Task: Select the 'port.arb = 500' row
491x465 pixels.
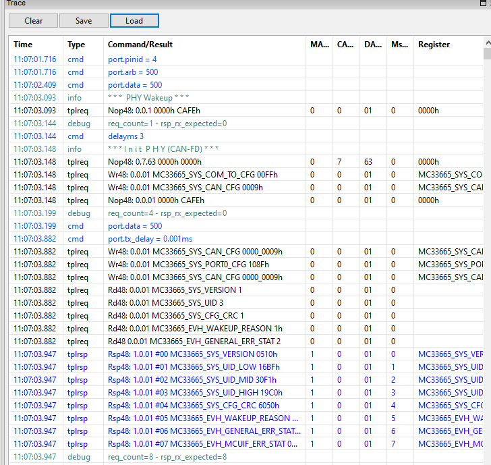Action: click(246, 72)
